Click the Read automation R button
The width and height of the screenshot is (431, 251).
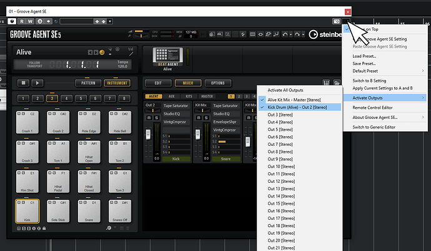click(22, 21)
